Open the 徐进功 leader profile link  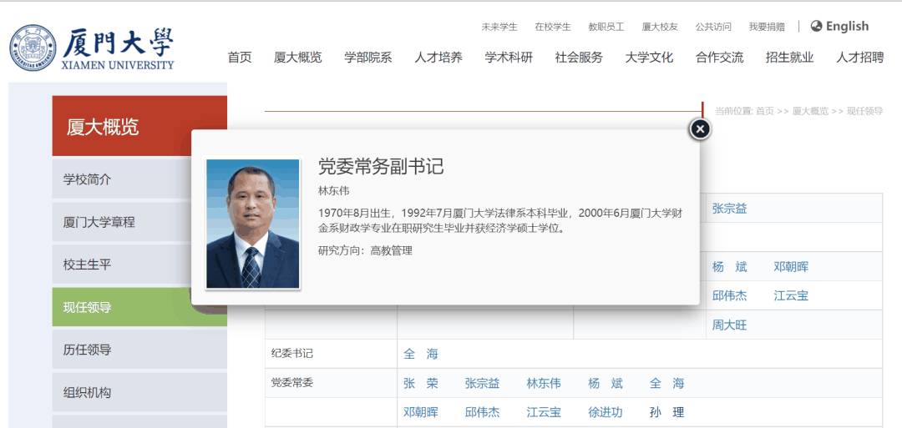pyautogui.click(x=606, y=412)
